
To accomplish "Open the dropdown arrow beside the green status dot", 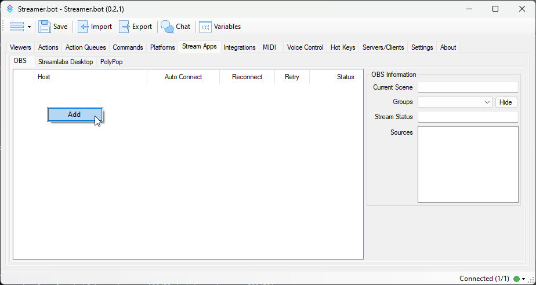I will point(523,279).
